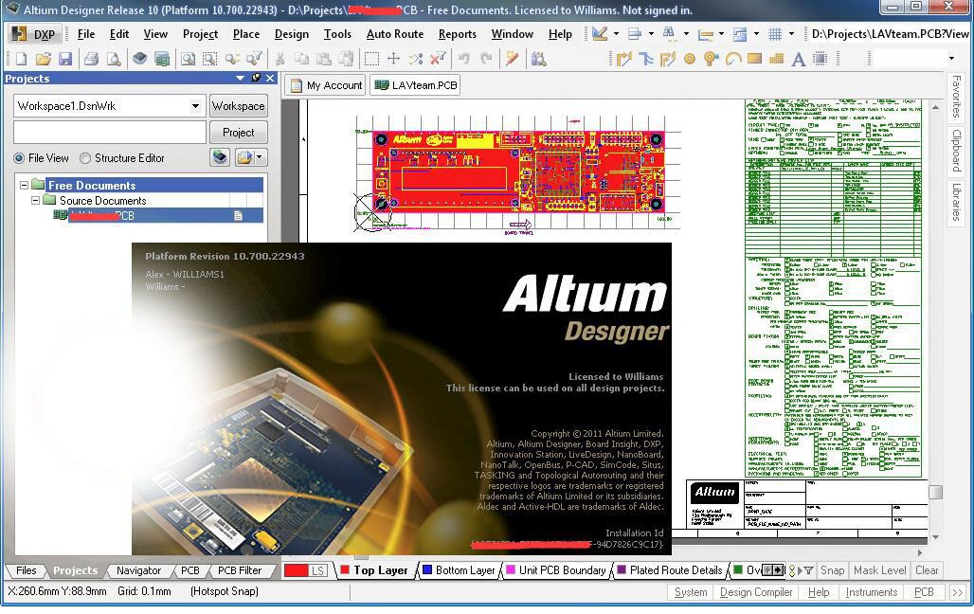Collapse the Free Documents tree node
974x614 pixels.
[x=25, y=185]
